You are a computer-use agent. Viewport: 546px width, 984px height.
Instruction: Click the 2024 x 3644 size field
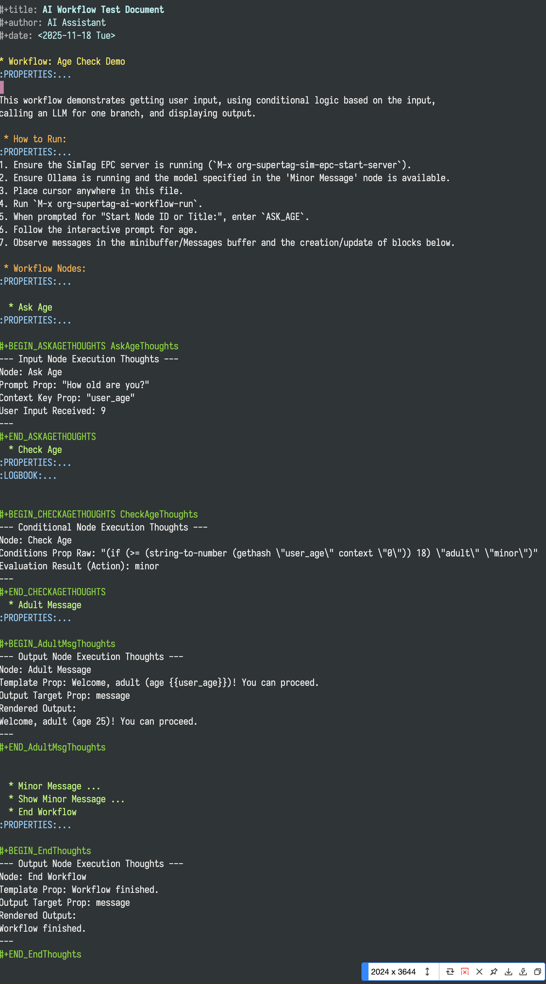(x=393, y=971)
